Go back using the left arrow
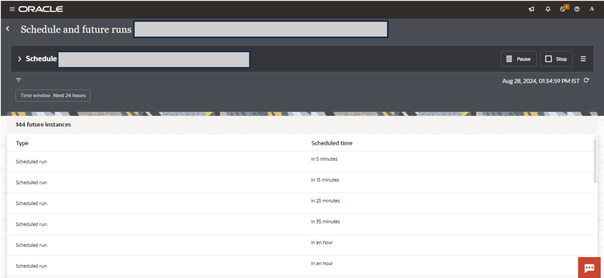Viewport: 604px width, 278px height. [7, 28]
